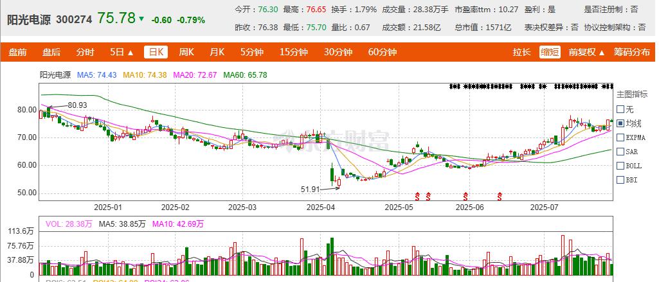Show the 30分钟 chart
The height and width of the screenshot is (282, 659).
(338, 53)
